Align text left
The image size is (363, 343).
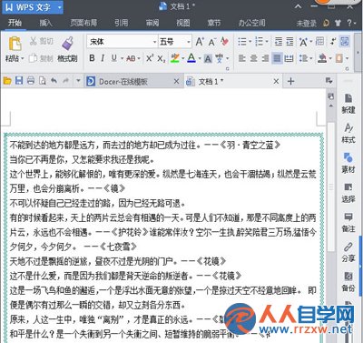click(241, 58)
